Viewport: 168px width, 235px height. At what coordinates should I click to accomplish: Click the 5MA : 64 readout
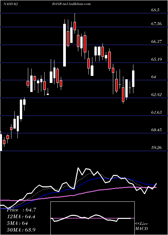pos(17,223)
